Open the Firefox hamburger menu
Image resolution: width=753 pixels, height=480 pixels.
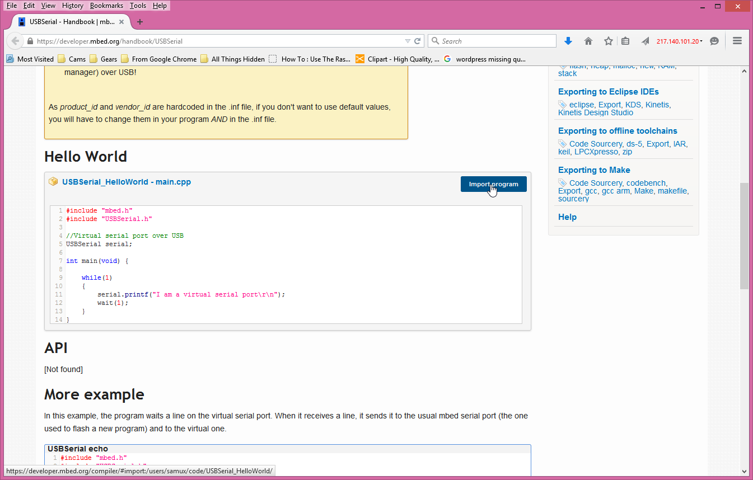(737, 41)
